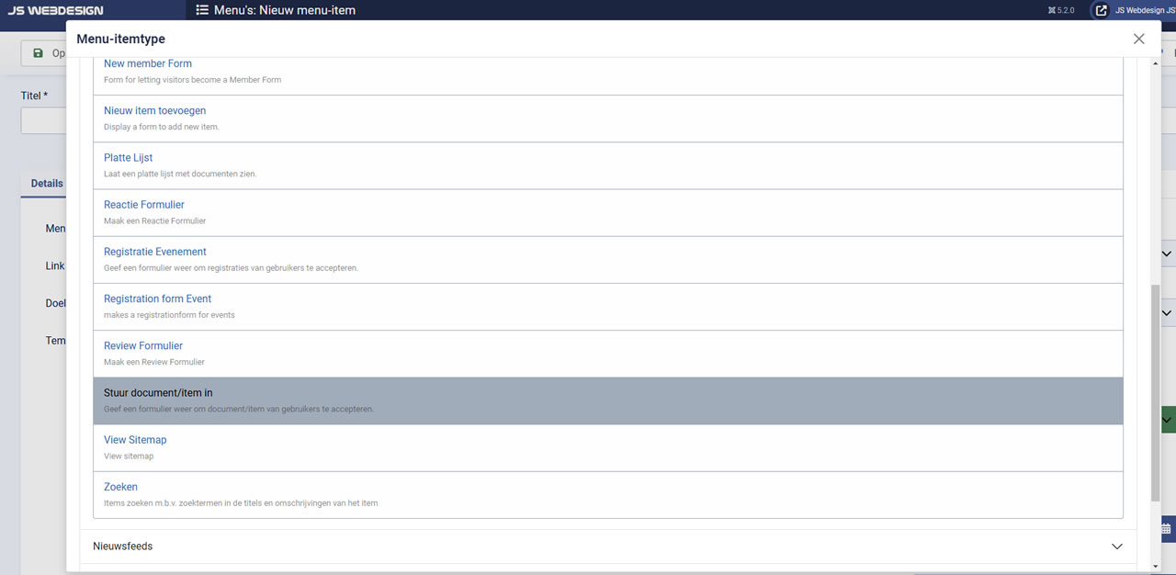Click the Nieuwsfeeds chevron arrow
The width and height of the screenshot is (1176, 575).
pos(1117,547)
